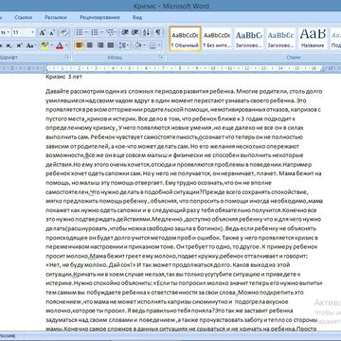Apply the light blue Заголово... heading style

[280, 39]
